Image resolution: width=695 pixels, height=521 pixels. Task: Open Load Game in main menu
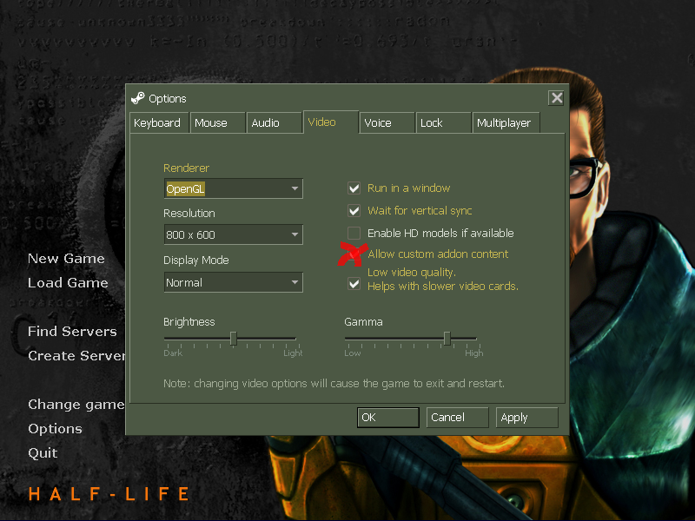(x=68, y=283)
